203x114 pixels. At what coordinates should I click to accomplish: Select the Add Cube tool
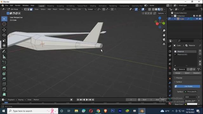click(x=4, y=63)
